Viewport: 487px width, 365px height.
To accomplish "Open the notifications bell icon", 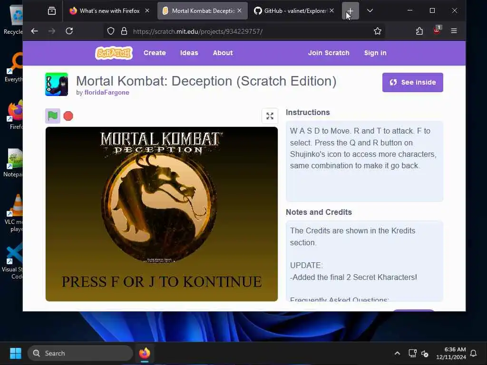I will pos(473,354).
